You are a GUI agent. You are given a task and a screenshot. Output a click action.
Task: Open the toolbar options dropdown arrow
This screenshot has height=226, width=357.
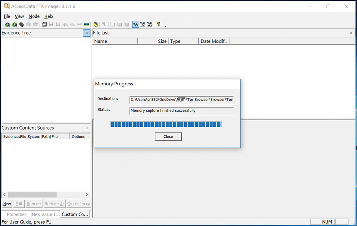pyautogui.click(x=165, y=26)
